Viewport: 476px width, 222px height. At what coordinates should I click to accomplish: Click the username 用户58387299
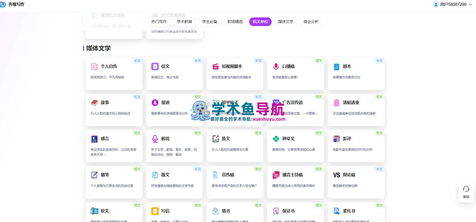(x=453, y=5)
